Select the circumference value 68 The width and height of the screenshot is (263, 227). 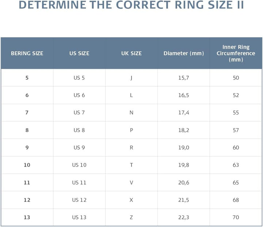236,200
